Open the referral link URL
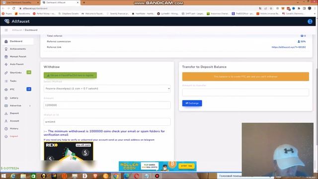 [x=289, y=47]
